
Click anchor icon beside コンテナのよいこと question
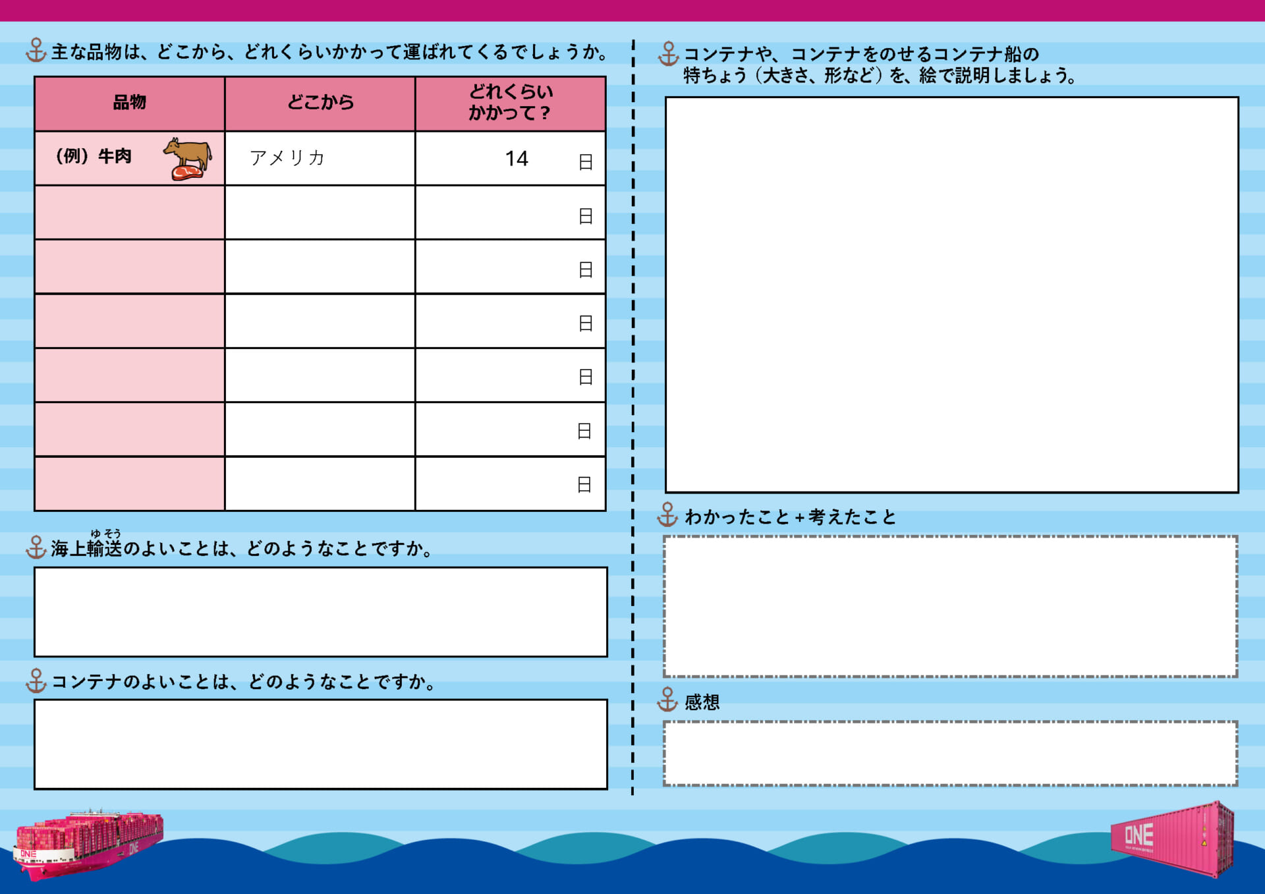36,681
